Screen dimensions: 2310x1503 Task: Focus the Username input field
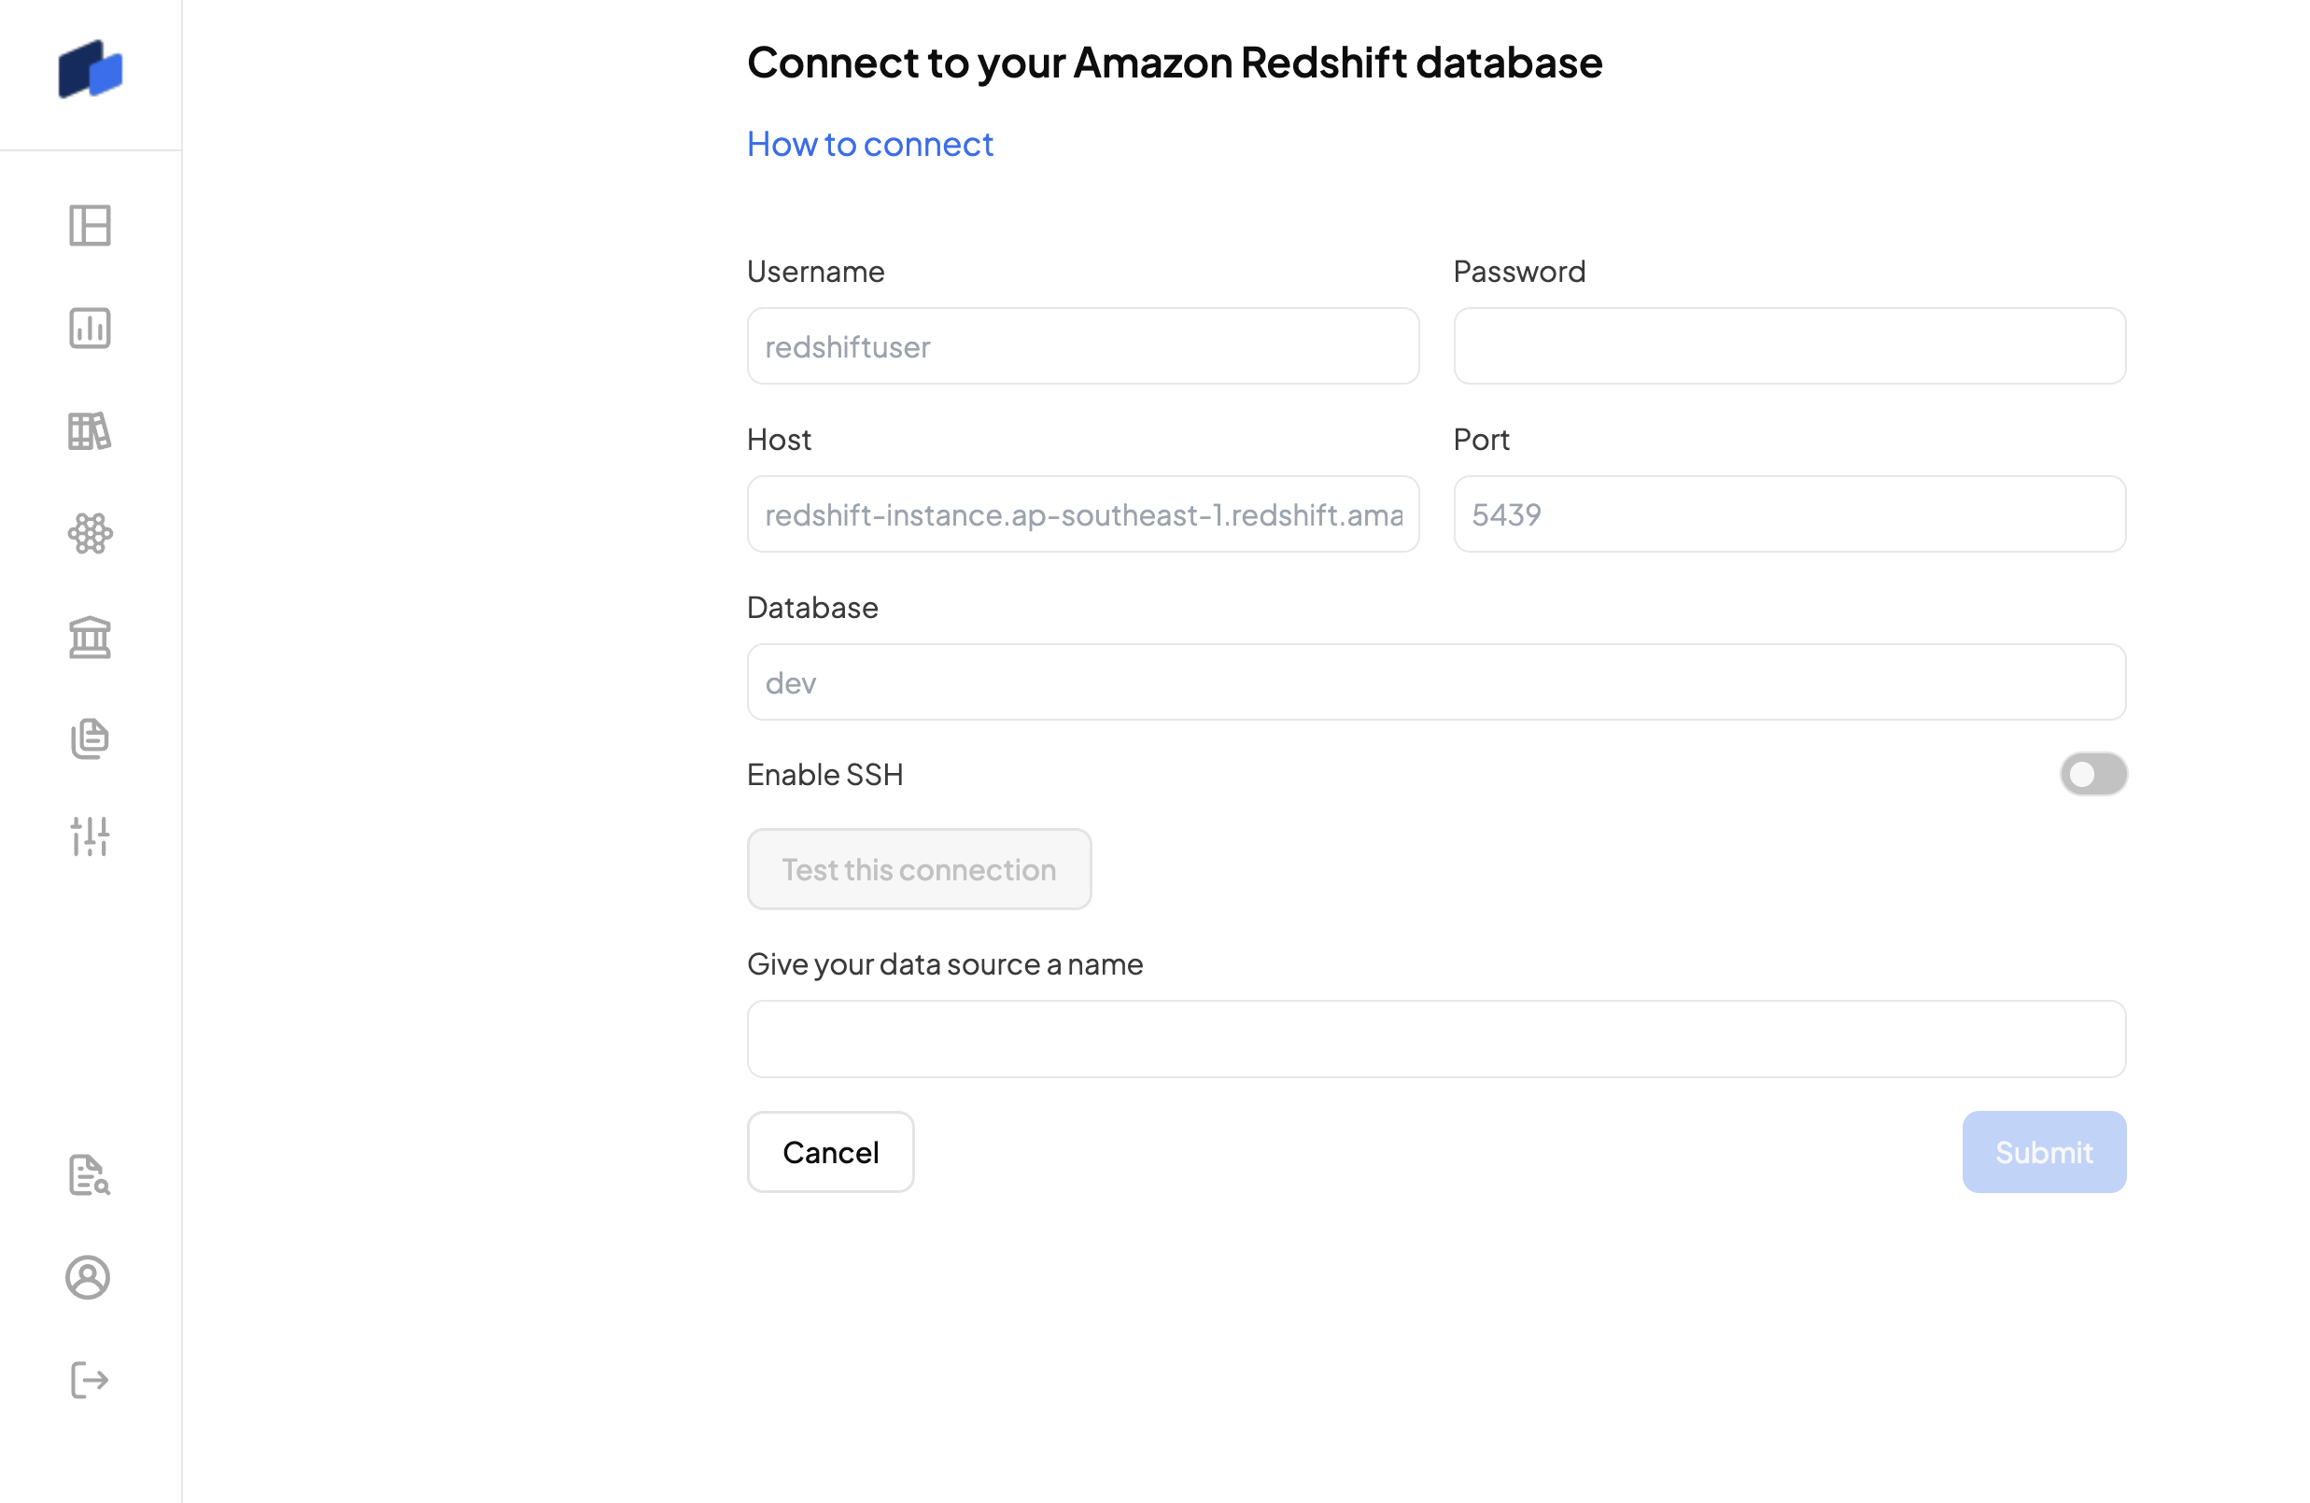point(1083,346)
